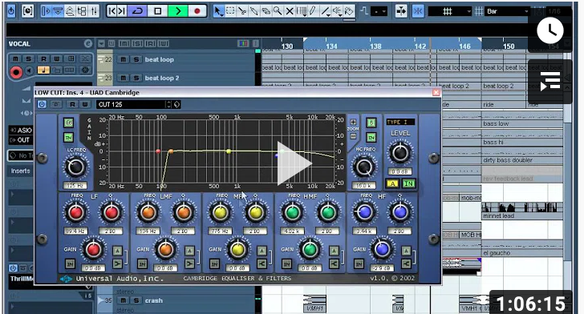Image resolution: width=584 pixels, height=314 pixels.
Task: Select the Erase tool
Action: [266, 11]
